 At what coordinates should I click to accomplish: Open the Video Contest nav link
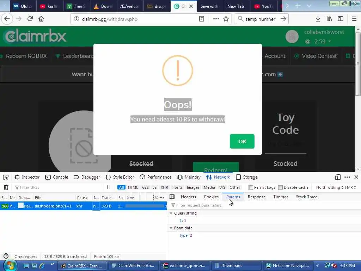point(316,56)
